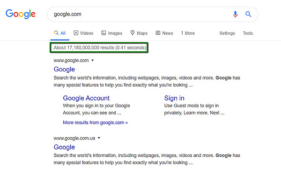
Task: Switch to the Images tab
Action: (x=112, y=33)
